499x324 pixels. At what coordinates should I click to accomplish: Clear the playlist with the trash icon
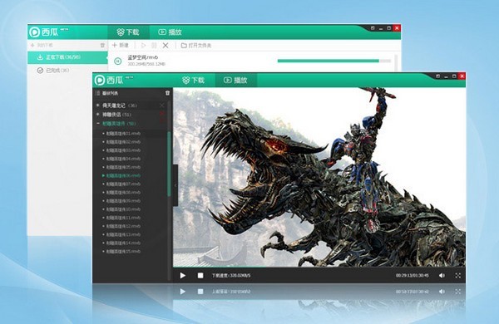click(x=167, y=93)
